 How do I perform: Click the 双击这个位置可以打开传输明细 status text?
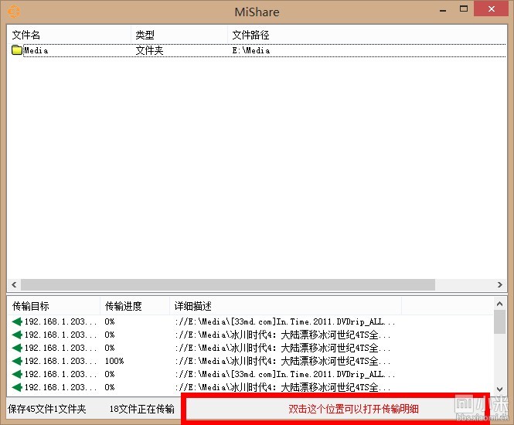(x=353, y=409)
